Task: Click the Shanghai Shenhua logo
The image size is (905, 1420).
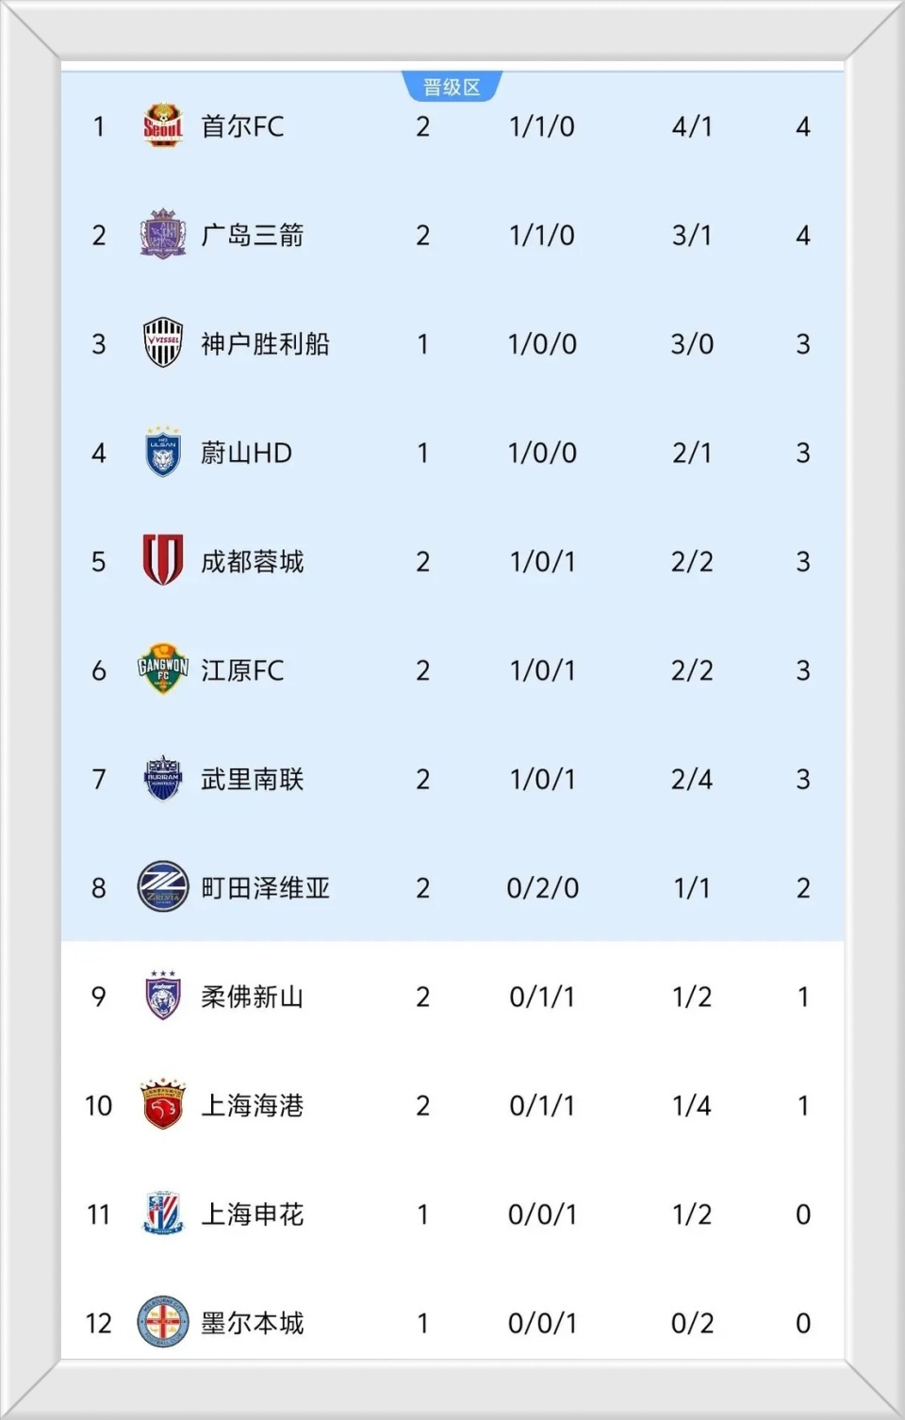Action: (162, 1214)
